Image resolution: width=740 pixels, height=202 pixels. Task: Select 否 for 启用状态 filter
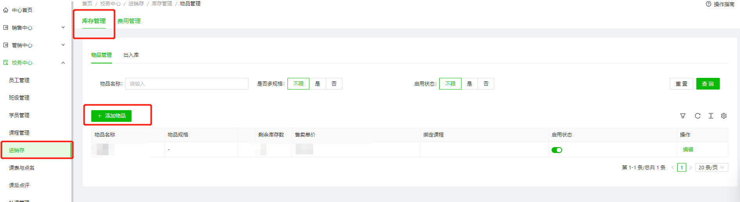(486, 84)
